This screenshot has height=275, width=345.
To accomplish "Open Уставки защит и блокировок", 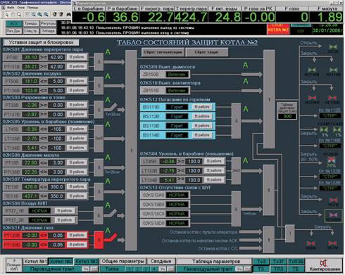I will [x=41, y=42].
